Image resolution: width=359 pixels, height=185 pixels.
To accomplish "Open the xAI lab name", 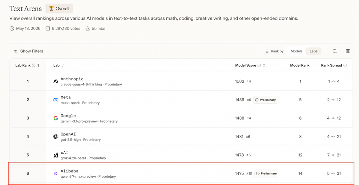I will point(64,153).
